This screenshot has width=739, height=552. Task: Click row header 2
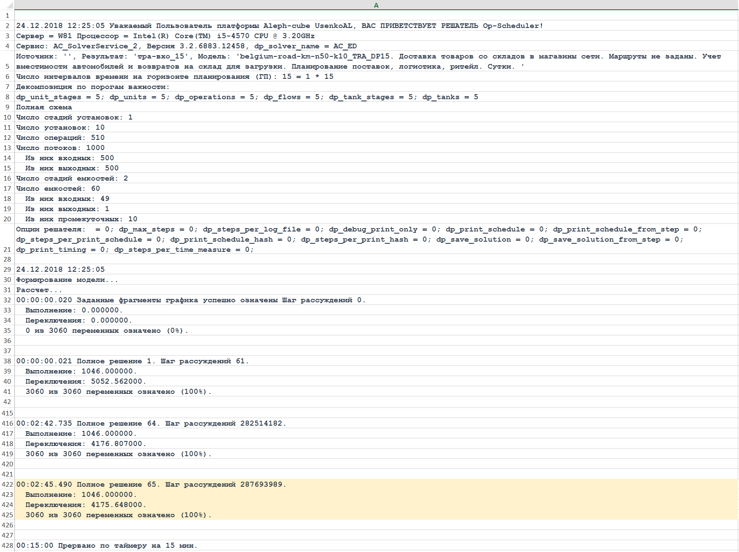click(7, 26)
